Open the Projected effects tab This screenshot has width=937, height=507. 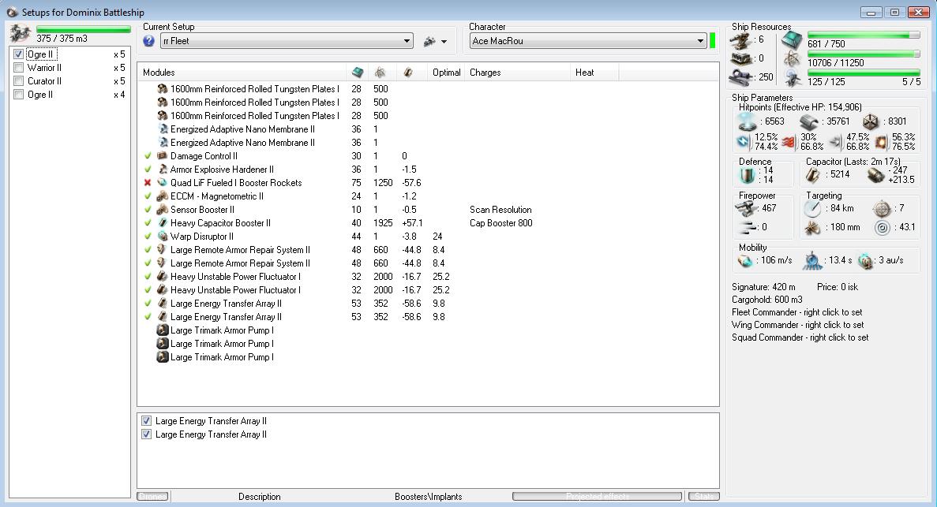(597, 497)
